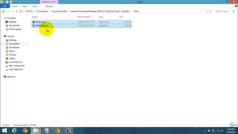Image resolution: width=238 pixels, height=134 pixels.
Task: Open the Manage ribbon tab
Action: pos(49,6)
